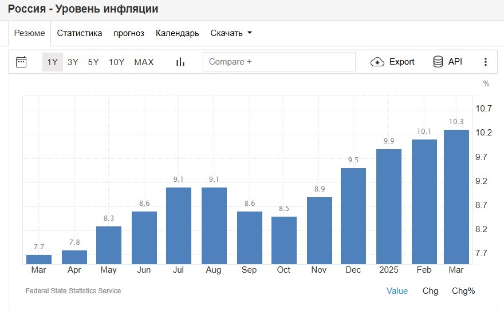Image resolution: width=504 pixels, height=315 pixels.
Task: Open the прогноз tab
Action: (x=129, y=33)
